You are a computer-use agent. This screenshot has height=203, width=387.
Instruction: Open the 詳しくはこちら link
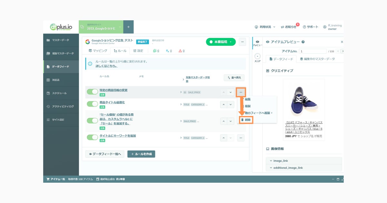coord(106,66)
